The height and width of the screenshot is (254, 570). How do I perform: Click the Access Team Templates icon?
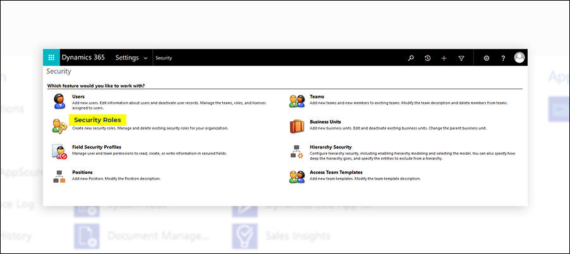click(296, 177)
